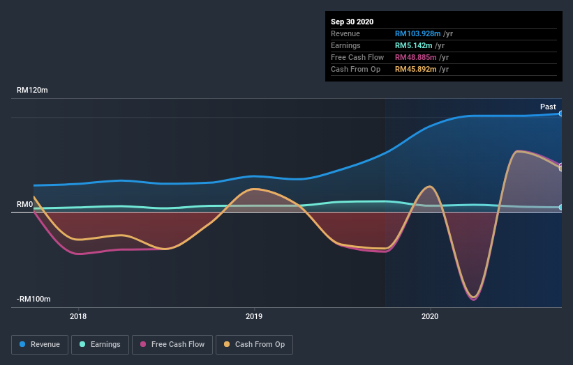Click the Revenue end-point marker on chart
This screenshot has height=365, width=573.
[x=560, y=114]
